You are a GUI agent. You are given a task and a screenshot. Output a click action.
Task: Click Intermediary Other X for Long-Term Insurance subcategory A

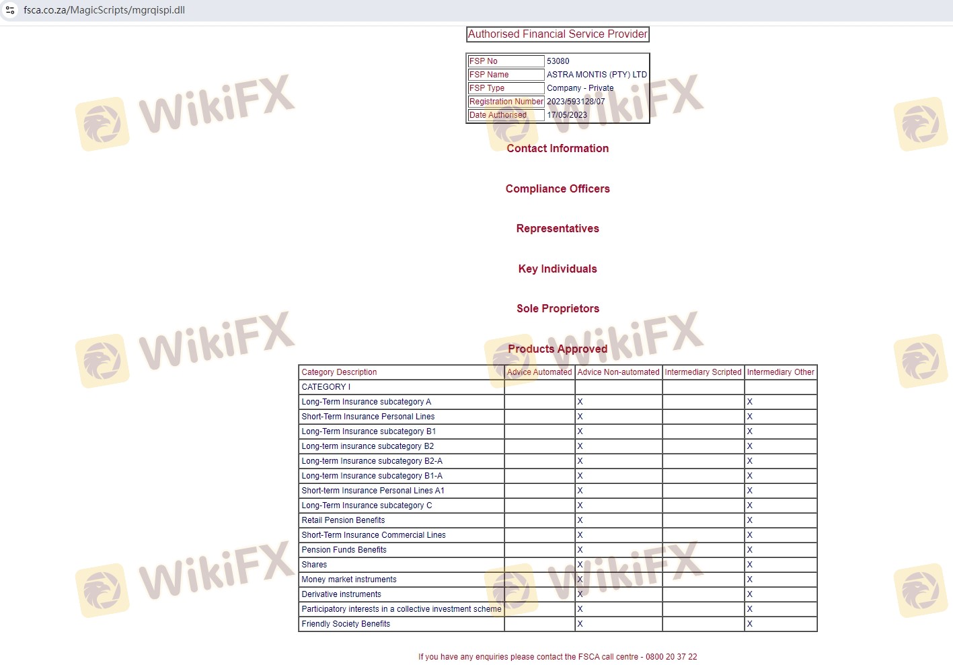[x=750, y=402]
